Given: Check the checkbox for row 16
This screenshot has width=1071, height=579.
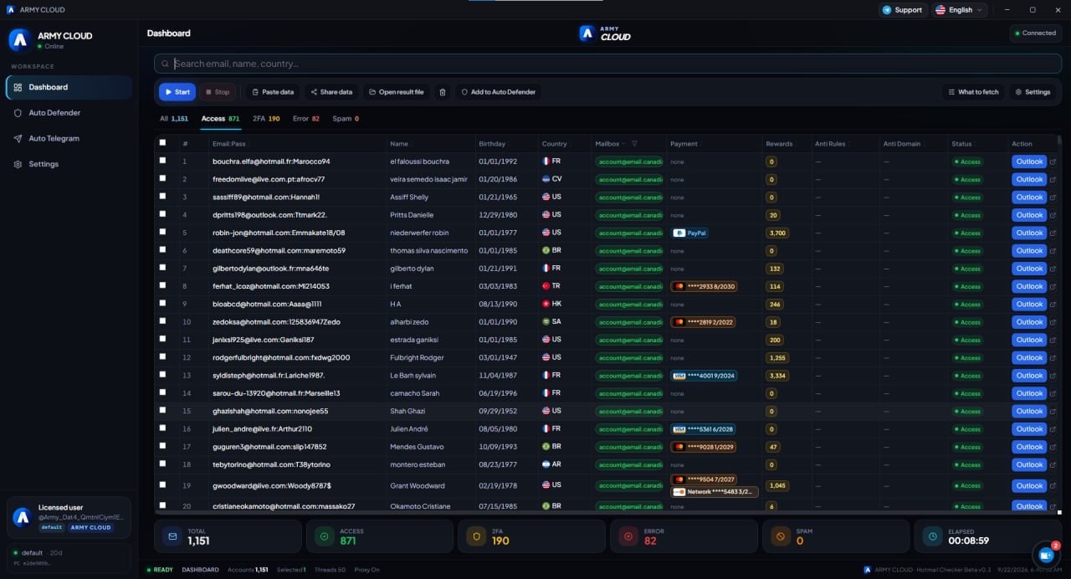Looking at the screenshot, I should pos(163,428).
